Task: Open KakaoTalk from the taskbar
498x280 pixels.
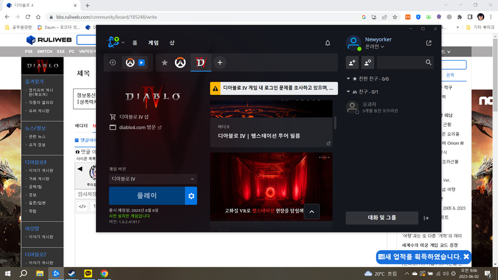Action: coord(88,273)
